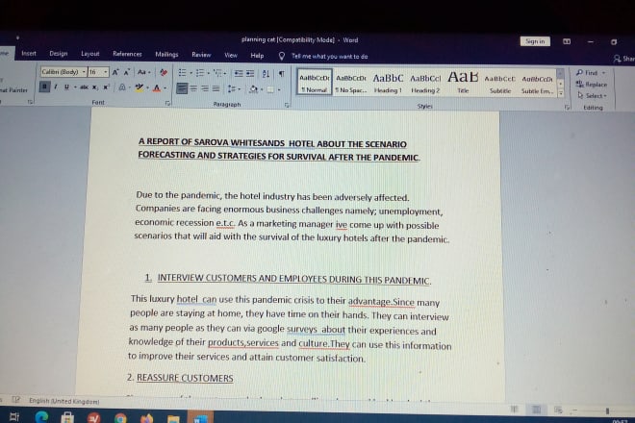The width and height of the screenshot is (635, 423).
Task: Click the Sign in button
Action: coord(535,41)
